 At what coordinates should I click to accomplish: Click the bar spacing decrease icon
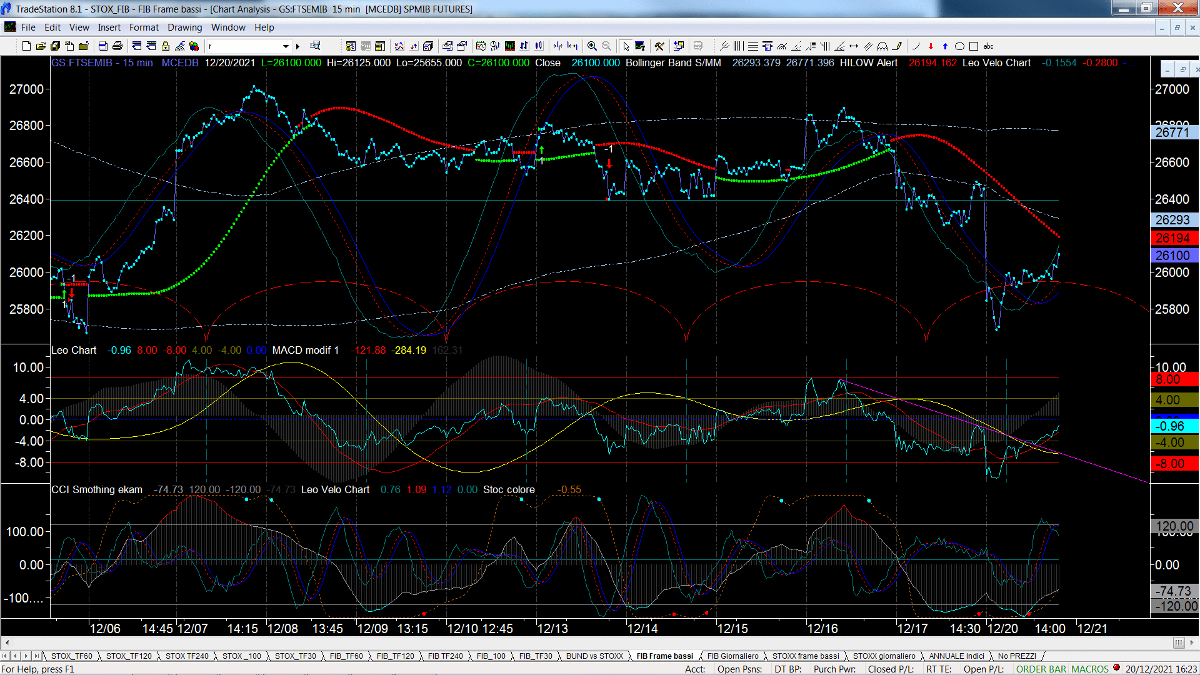click(x=558, y=46)
